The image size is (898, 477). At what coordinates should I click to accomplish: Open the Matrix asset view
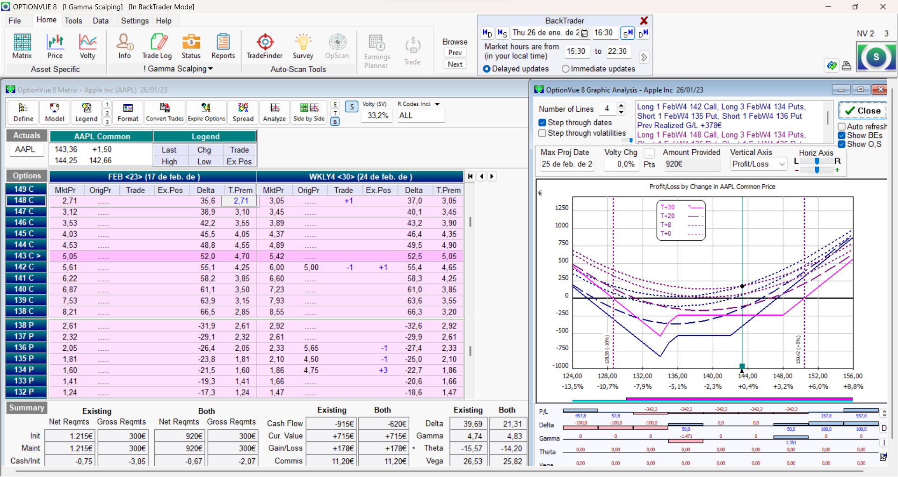tap(22, 46)
